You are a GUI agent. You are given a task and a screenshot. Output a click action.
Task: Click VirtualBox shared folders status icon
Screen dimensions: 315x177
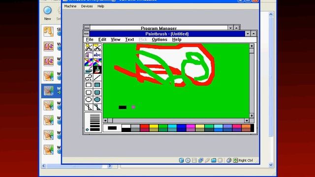tap(214, 160)
